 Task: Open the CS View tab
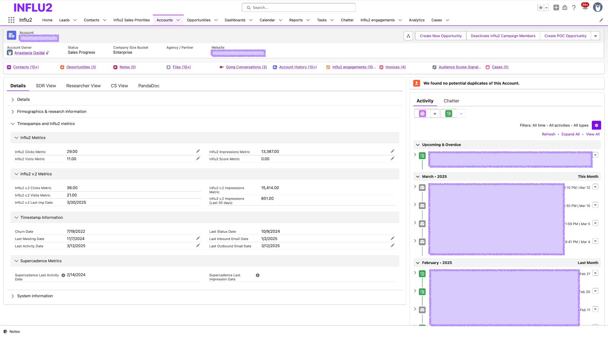(x=119, y=86)
